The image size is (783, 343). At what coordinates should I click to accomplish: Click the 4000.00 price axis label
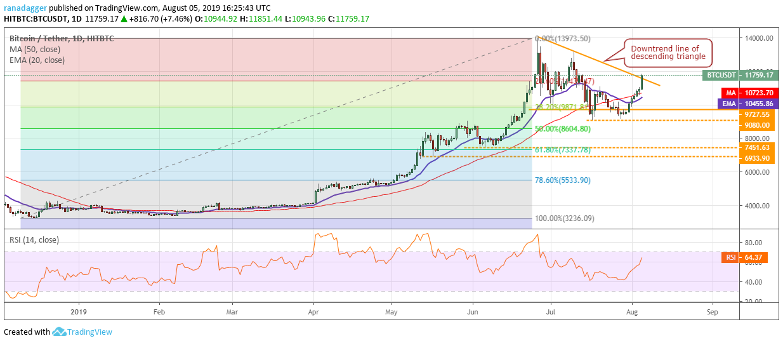[x=758, y=206]
